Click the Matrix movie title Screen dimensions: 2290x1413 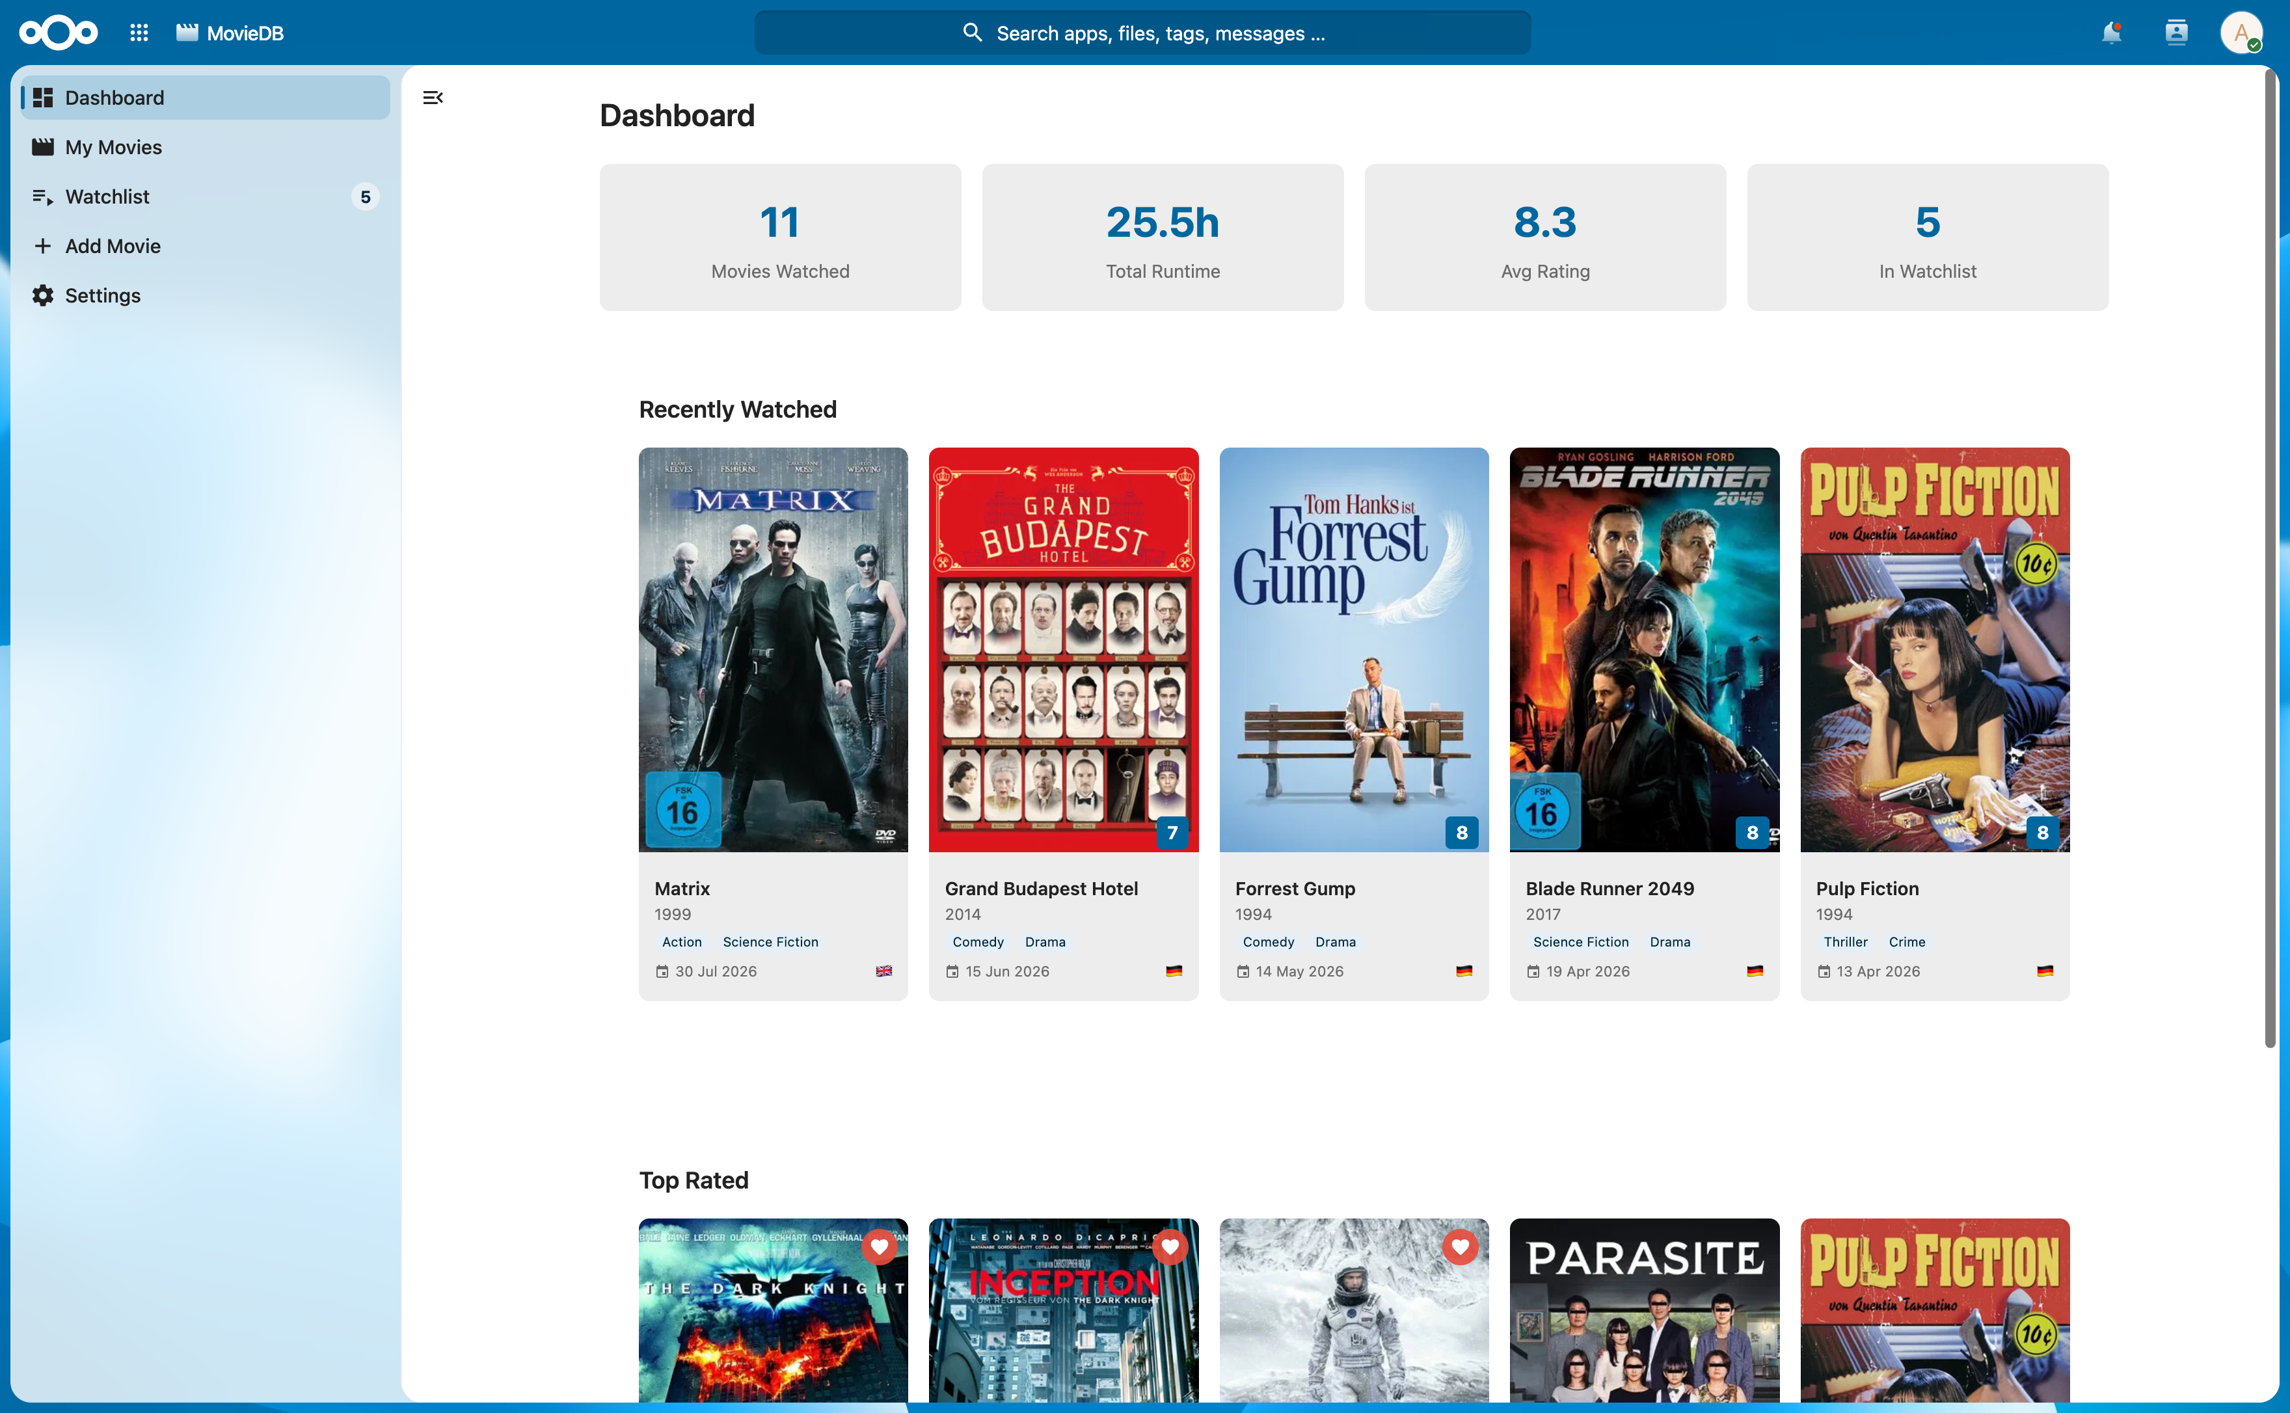(682, 889)
